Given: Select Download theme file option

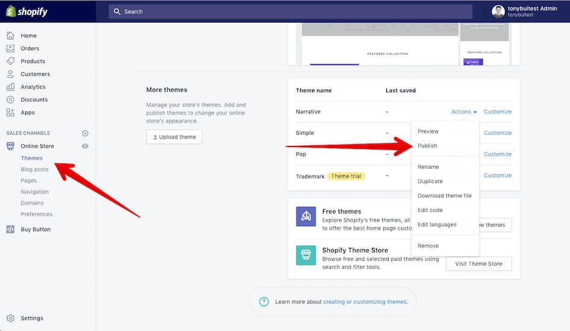Looking at the screenshot, I should [445, 196].
